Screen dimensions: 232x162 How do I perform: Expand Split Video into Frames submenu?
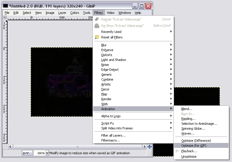pyautogui.click(x=133, y=128)
